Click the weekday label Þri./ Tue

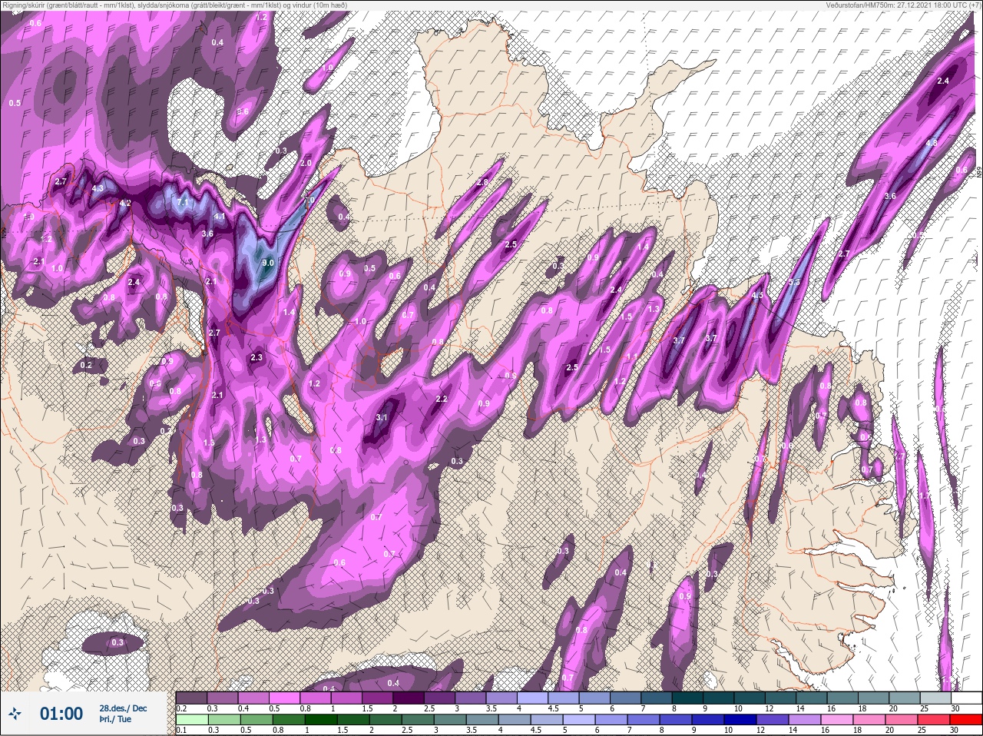click(115, 720)
